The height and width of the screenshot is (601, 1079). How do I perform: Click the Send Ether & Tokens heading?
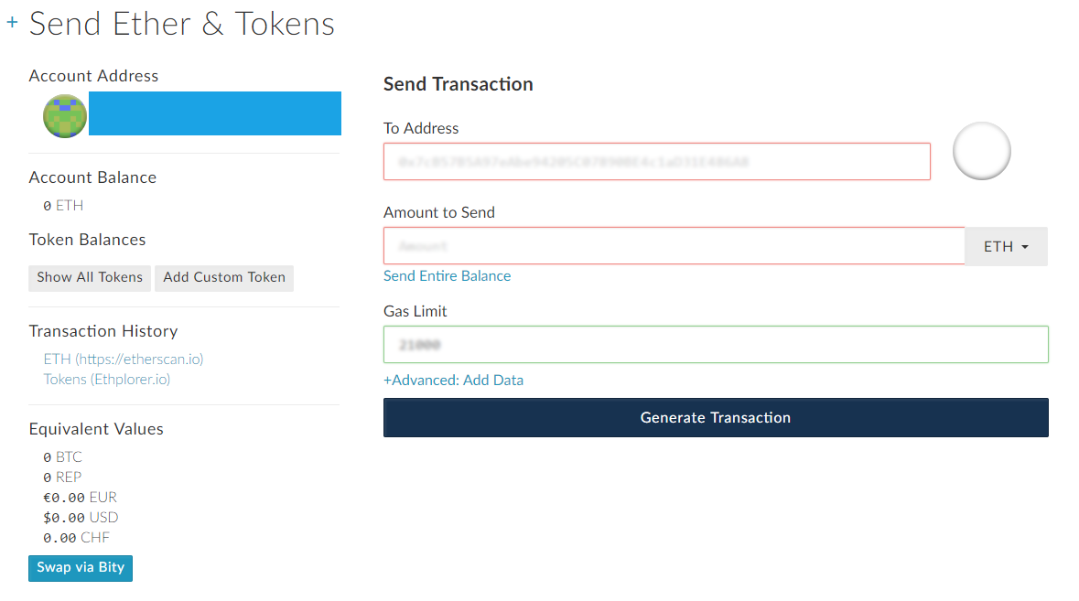pyautogui.click(x=182, y=24)
